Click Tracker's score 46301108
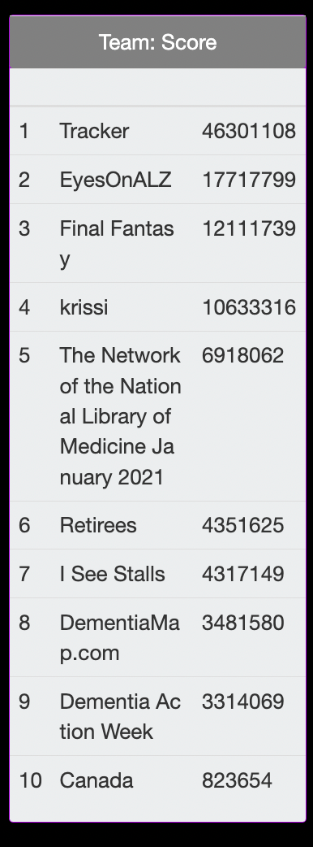Screen dimensions: 313x847 (x=249, y=131)
